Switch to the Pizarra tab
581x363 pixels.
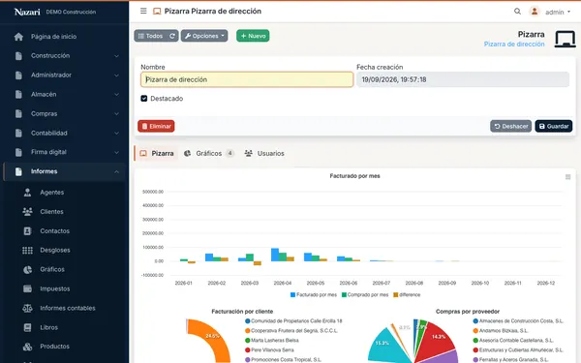156,153
